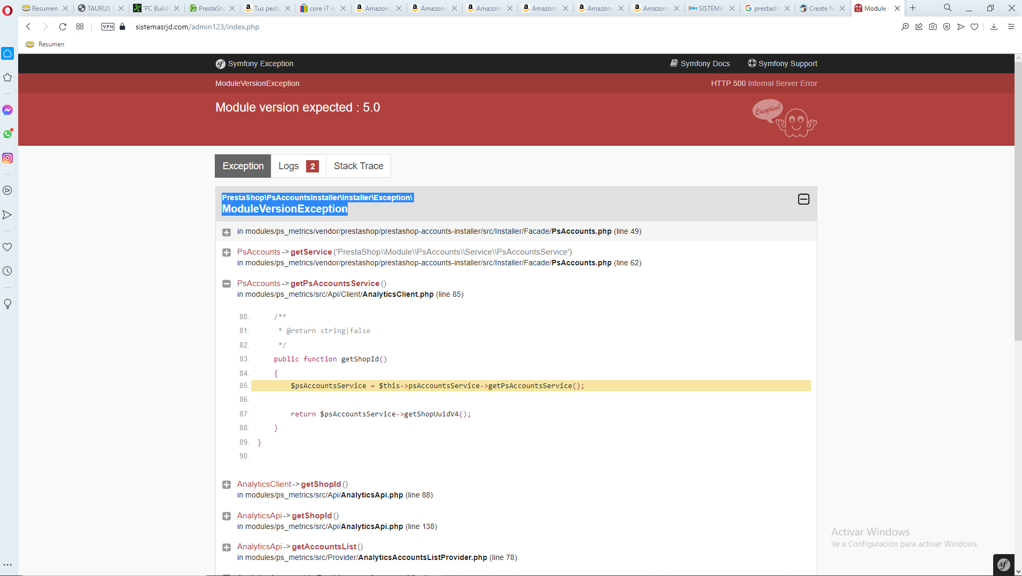This screenshot has height=576, width=1022.
Task: Open the Player sidebar icon
Action: pos(7,191)
